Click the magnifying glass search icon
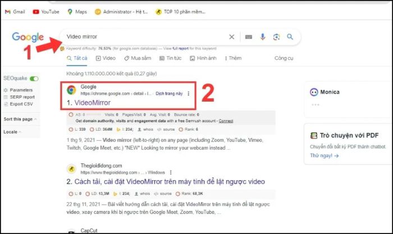The height and width of the screenshot is (234, 393). [x=290, y=37]
